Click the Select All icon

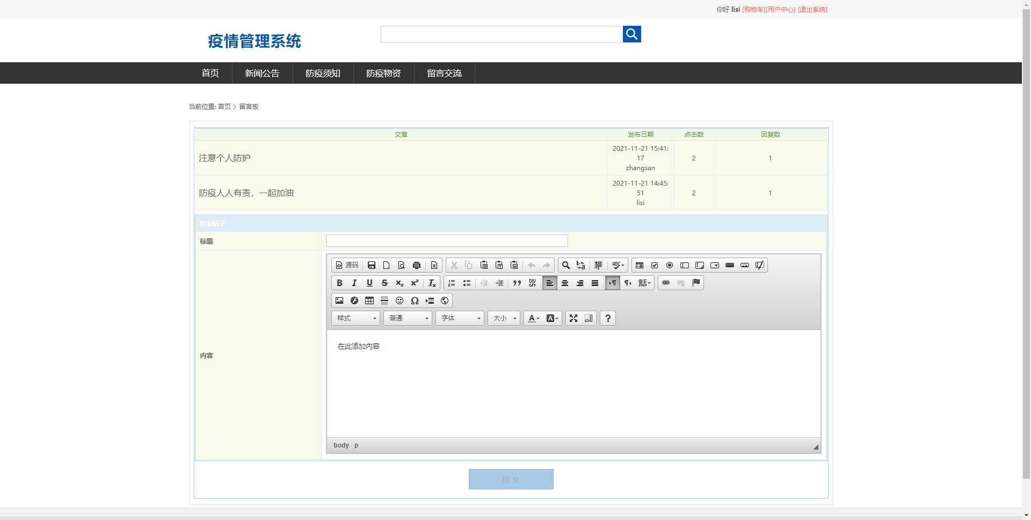coord(599,265)
